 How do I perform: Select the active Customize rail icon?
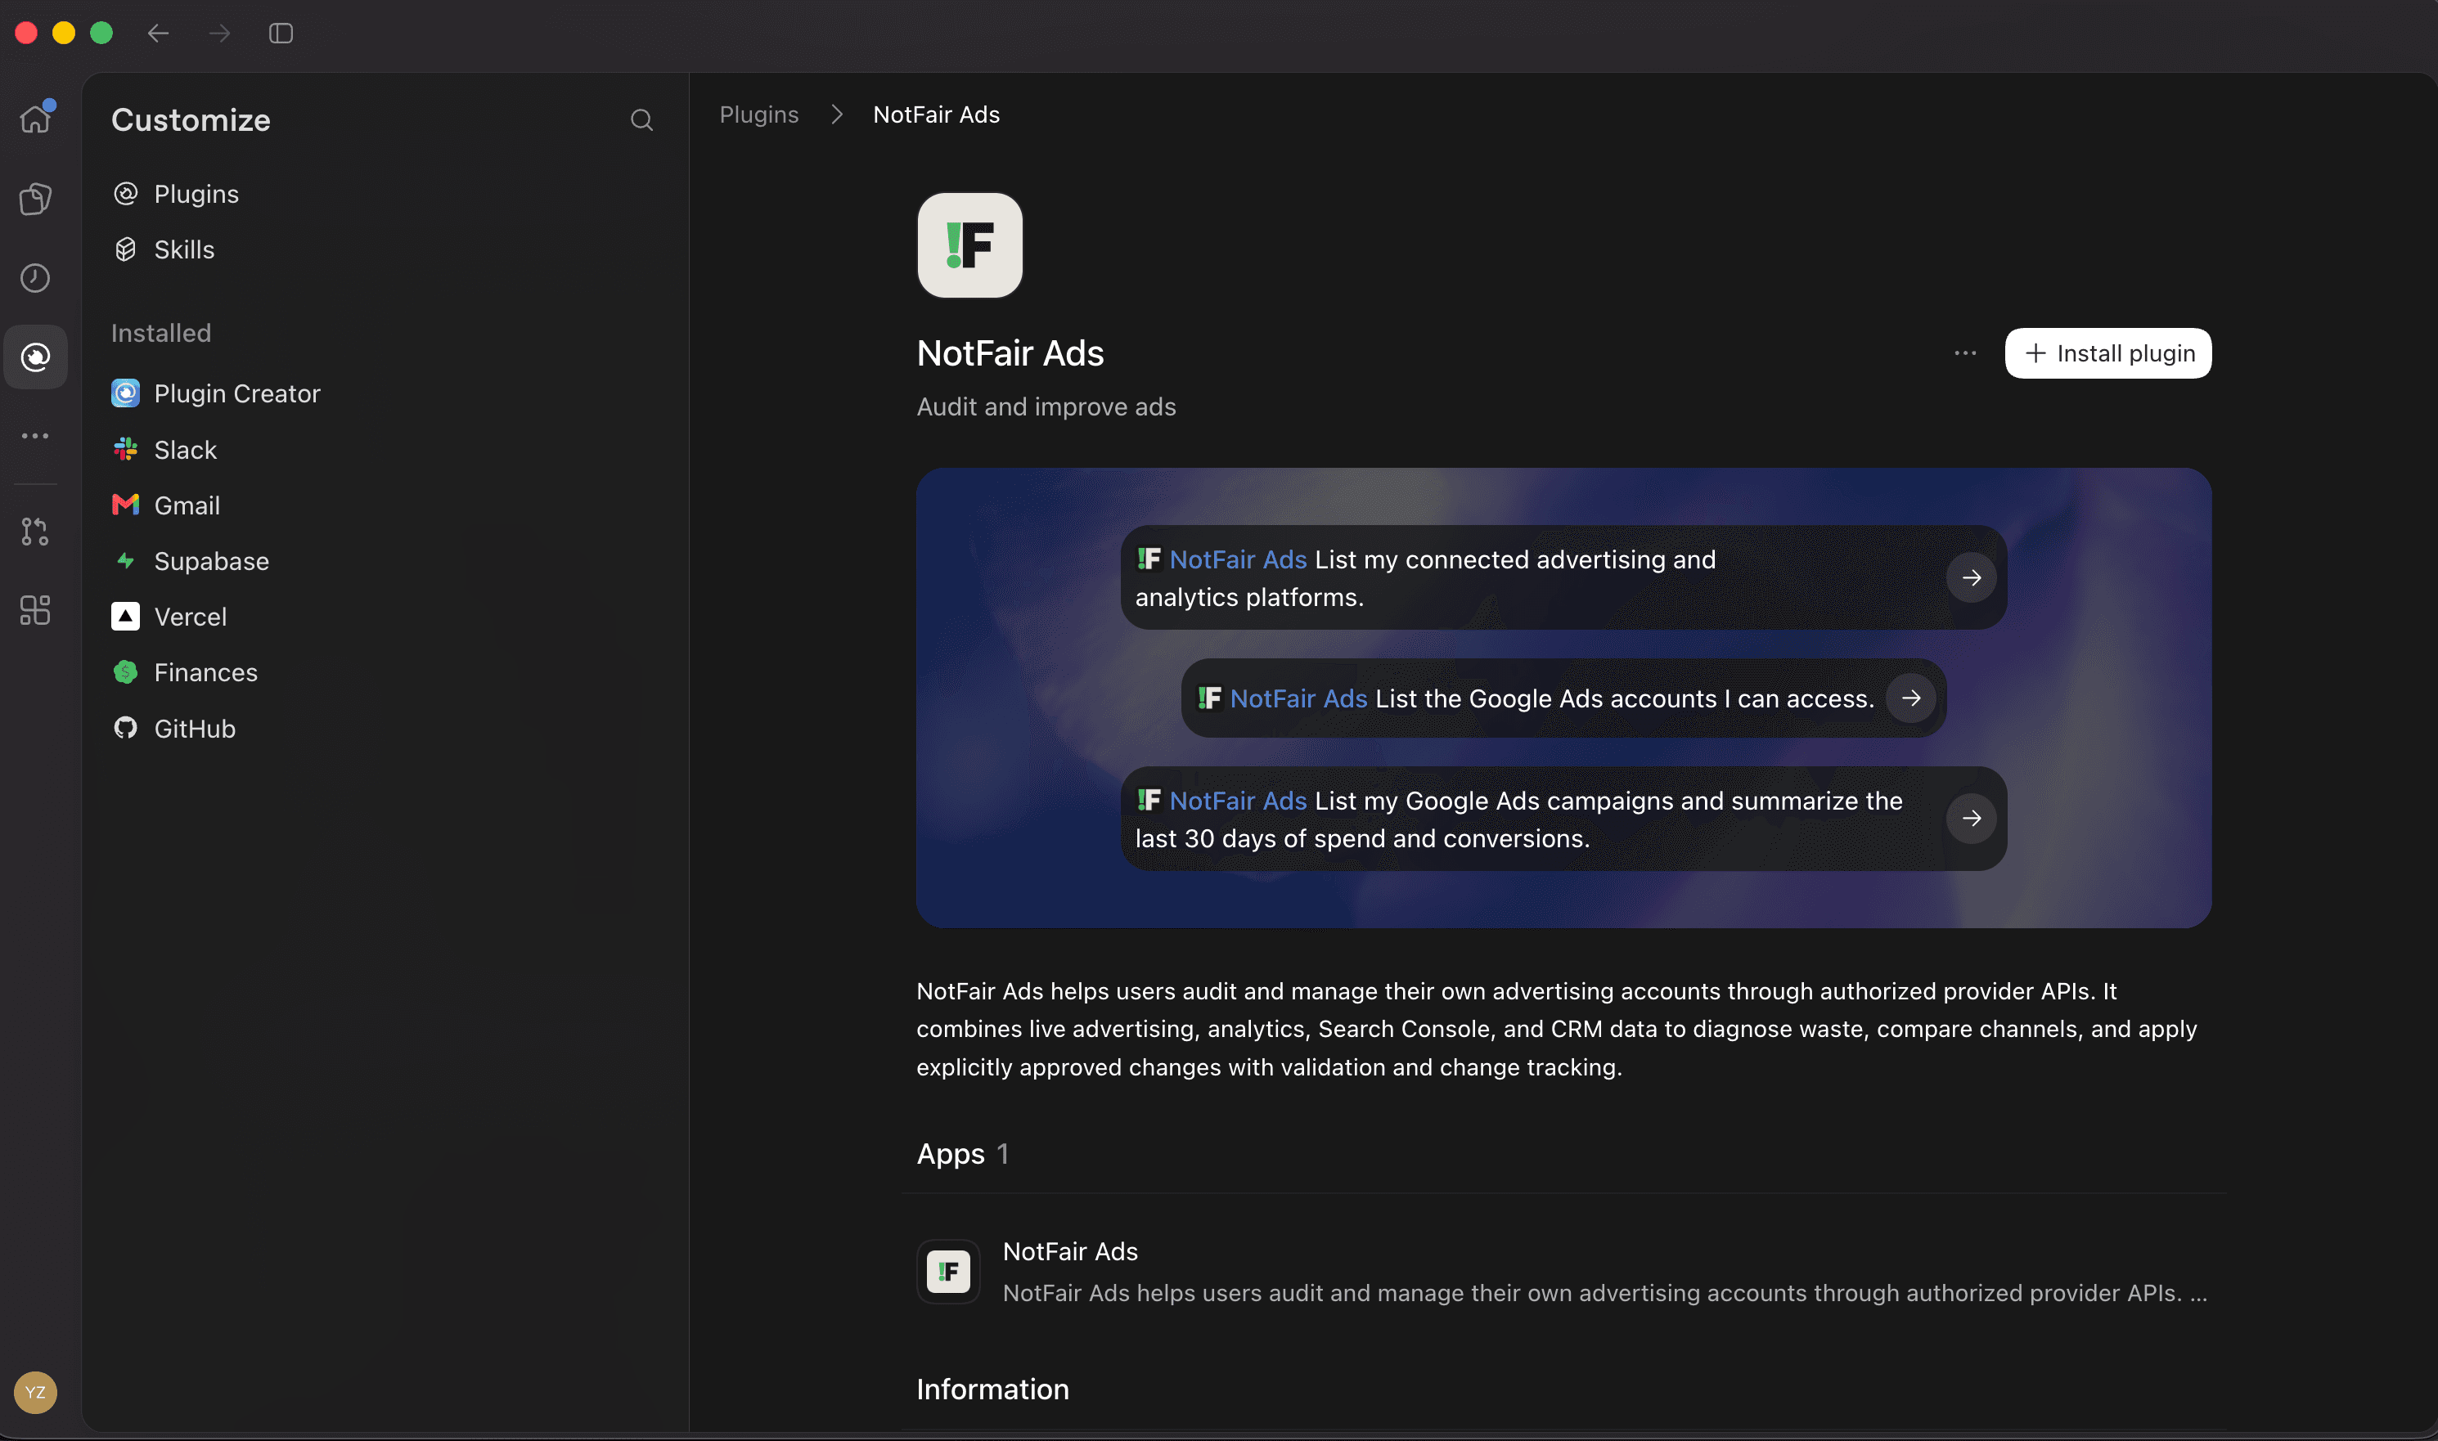[x=35, y=357]
